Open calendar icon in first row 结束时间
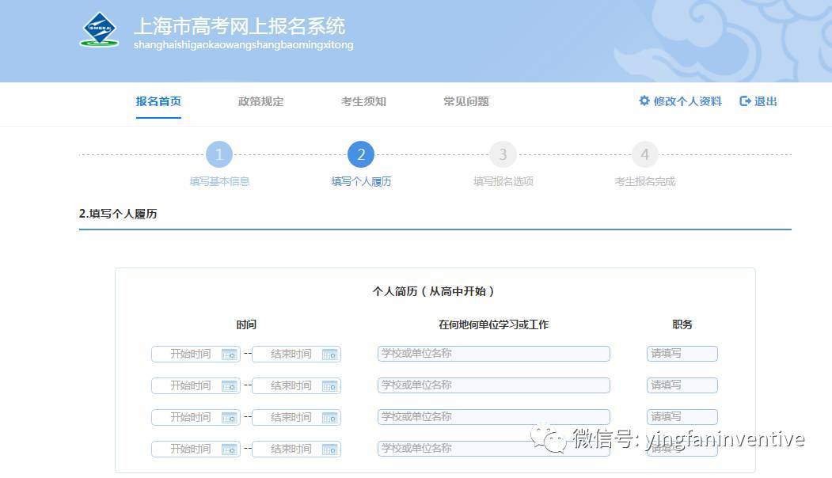Screen dimensions: 832x478 click(x=329, y=355)
